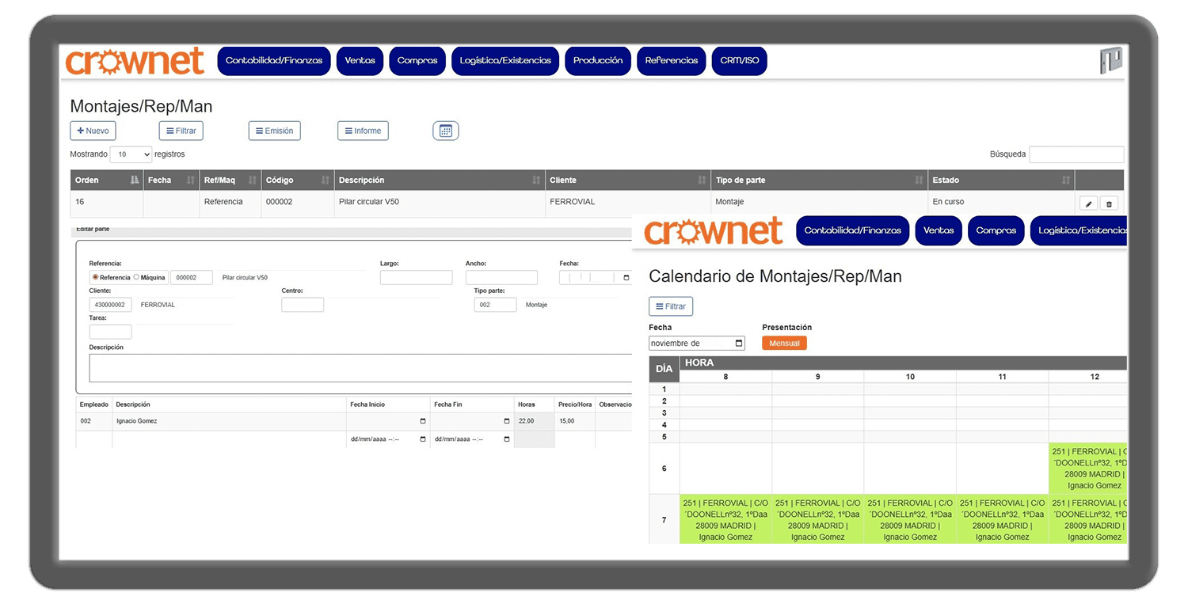Select the Referencia radio button

pyautogui.click(x=95, y=278)
